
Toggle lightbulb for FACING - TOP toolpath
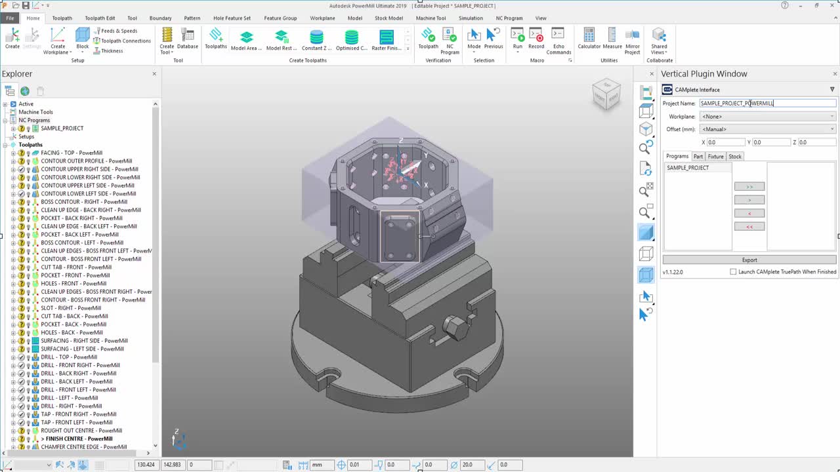point(28,153)
